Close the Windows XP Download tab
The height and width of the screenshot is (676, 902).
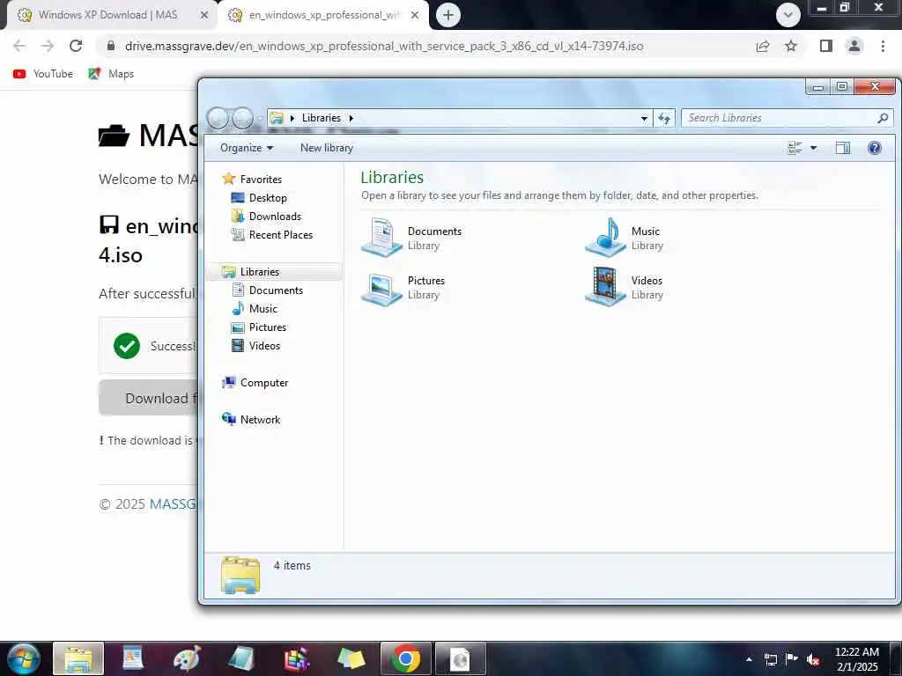(203, 15)
